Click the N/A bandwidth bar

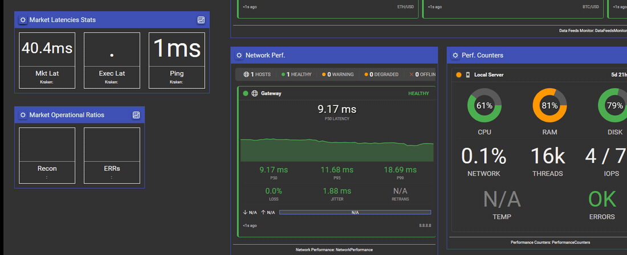point(355,212)
